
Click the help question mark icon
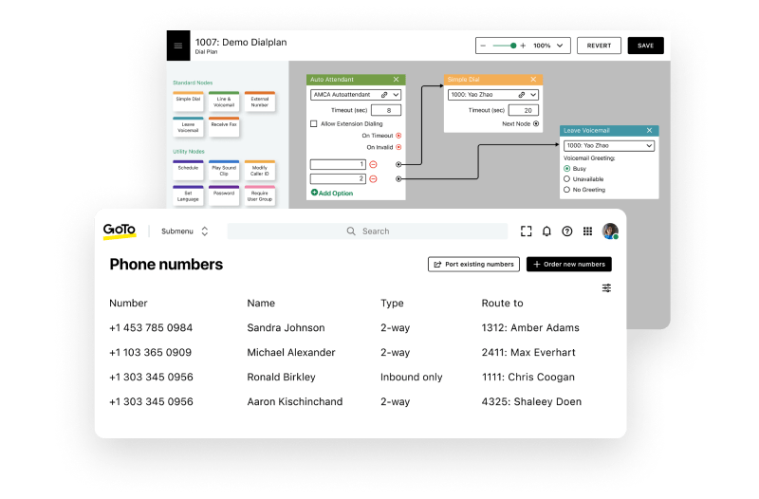[567, 231]
